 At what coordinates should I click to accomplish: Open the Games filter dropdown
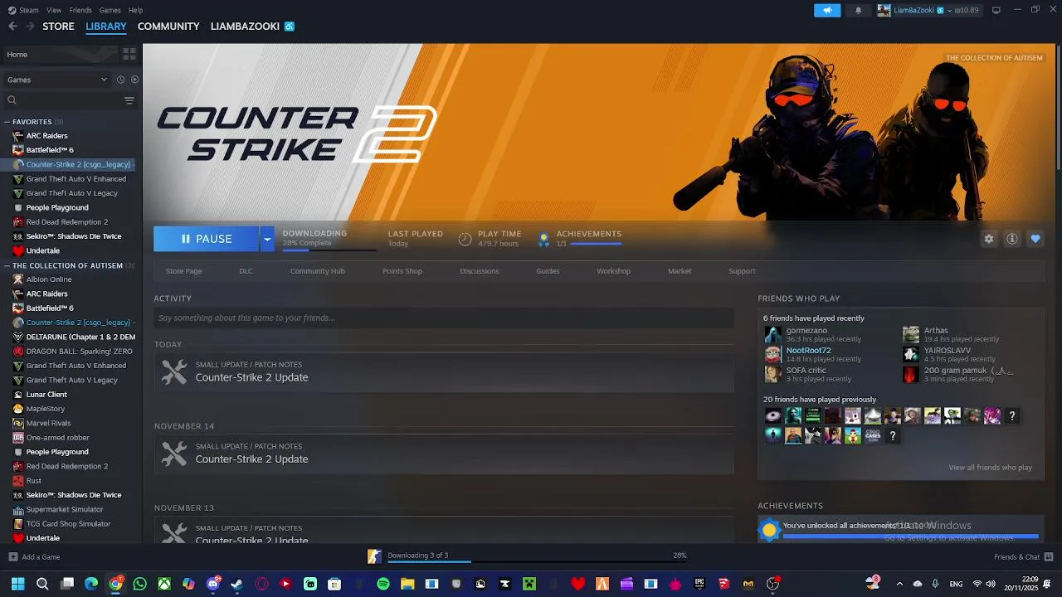57,80
